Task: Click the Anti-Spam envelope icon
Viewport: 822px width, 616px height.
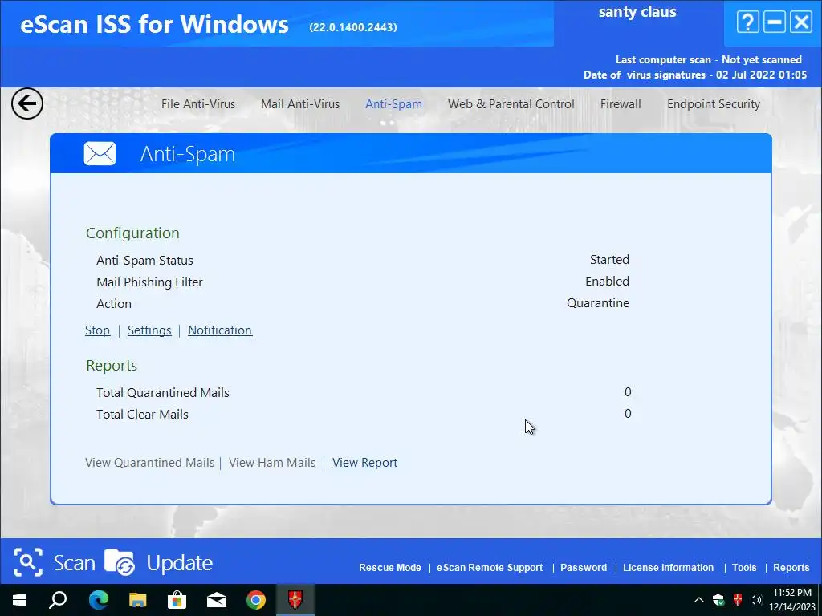Action: tap(100, 154)
